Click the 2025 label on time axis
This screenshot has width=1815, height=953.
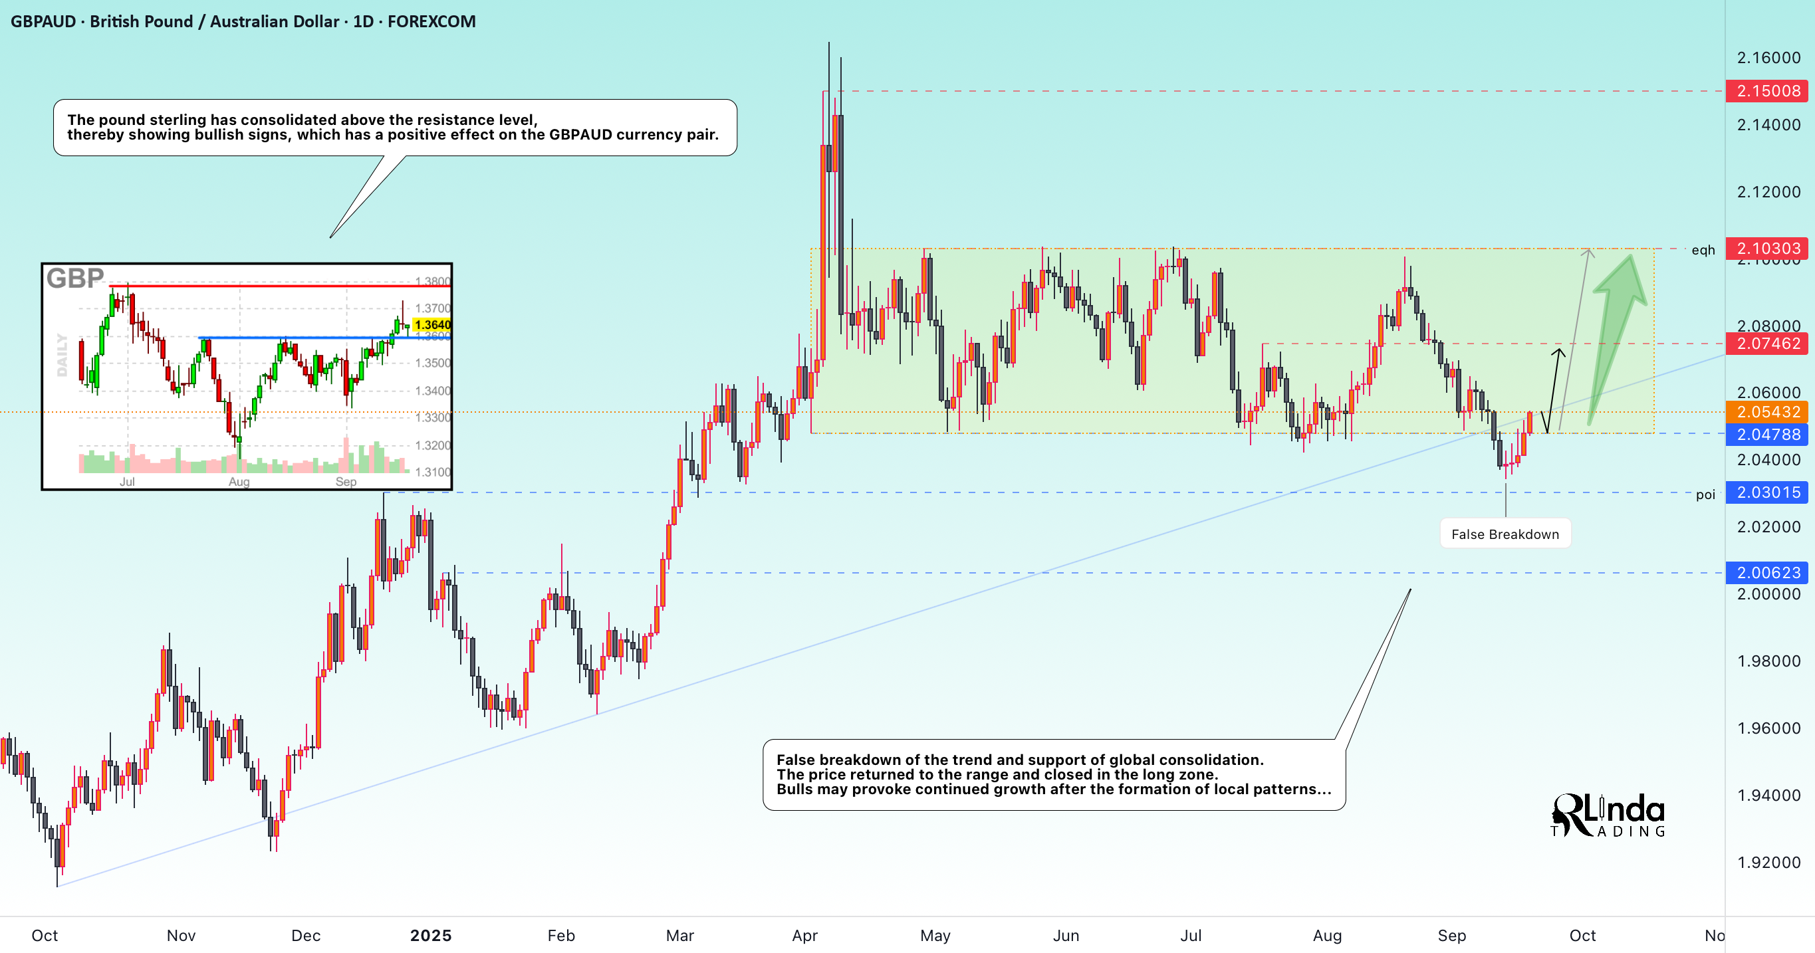pyautogui.click(x=431, y=936)
